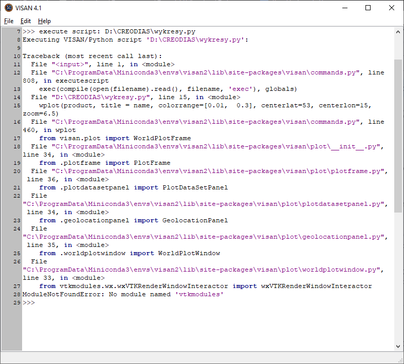Image resolution: width=404 pixels, height=364 pixels.
Task: Click the plot\__init__.py file path
Action: (x=216, y=146)
